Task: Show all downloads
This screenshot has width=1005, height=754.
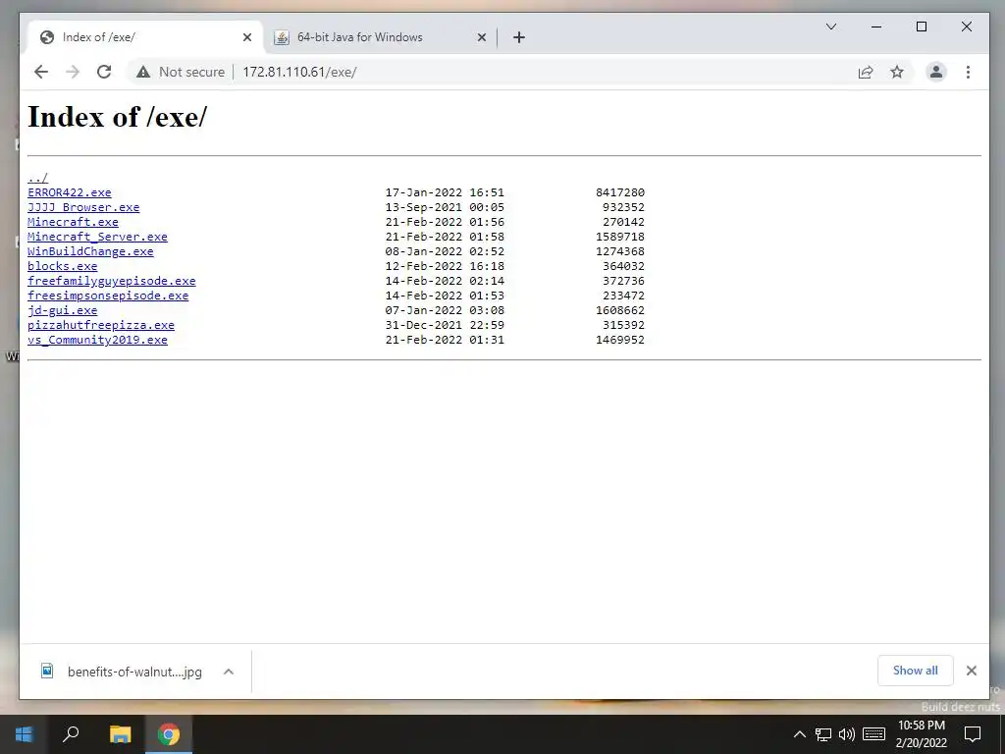Action: click(x=915, y=671)
